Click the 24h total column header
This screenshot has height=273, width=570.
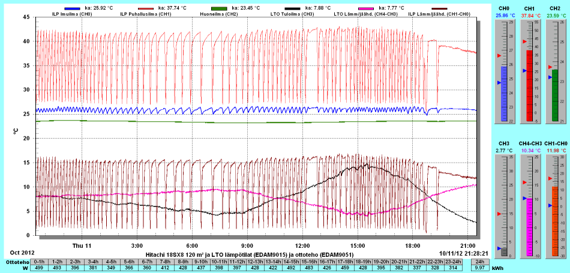(x=479, y=262)
